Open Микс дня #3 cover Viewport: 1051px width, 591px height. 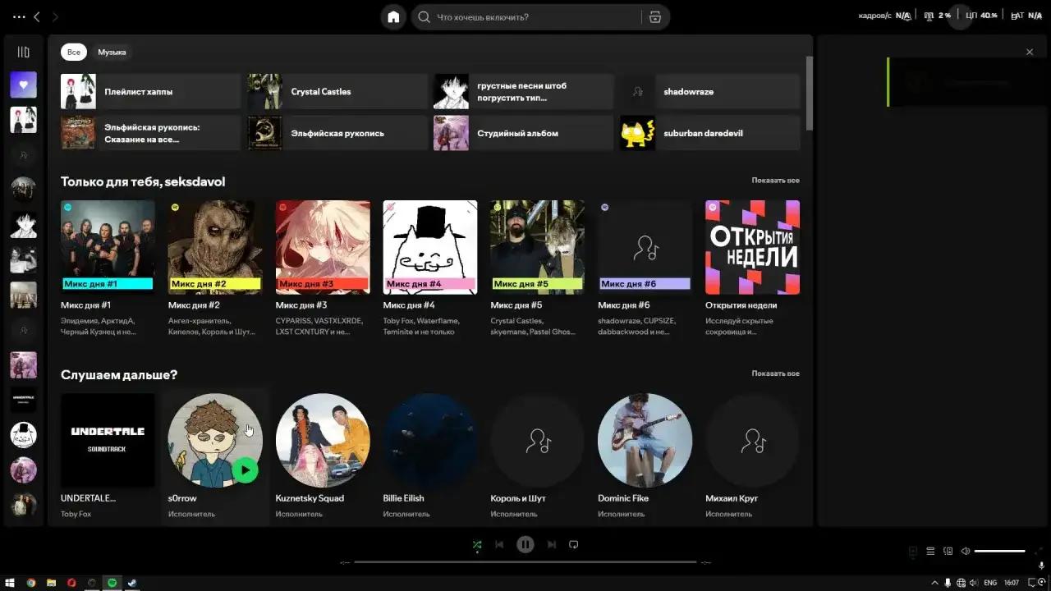click(323, 247)
